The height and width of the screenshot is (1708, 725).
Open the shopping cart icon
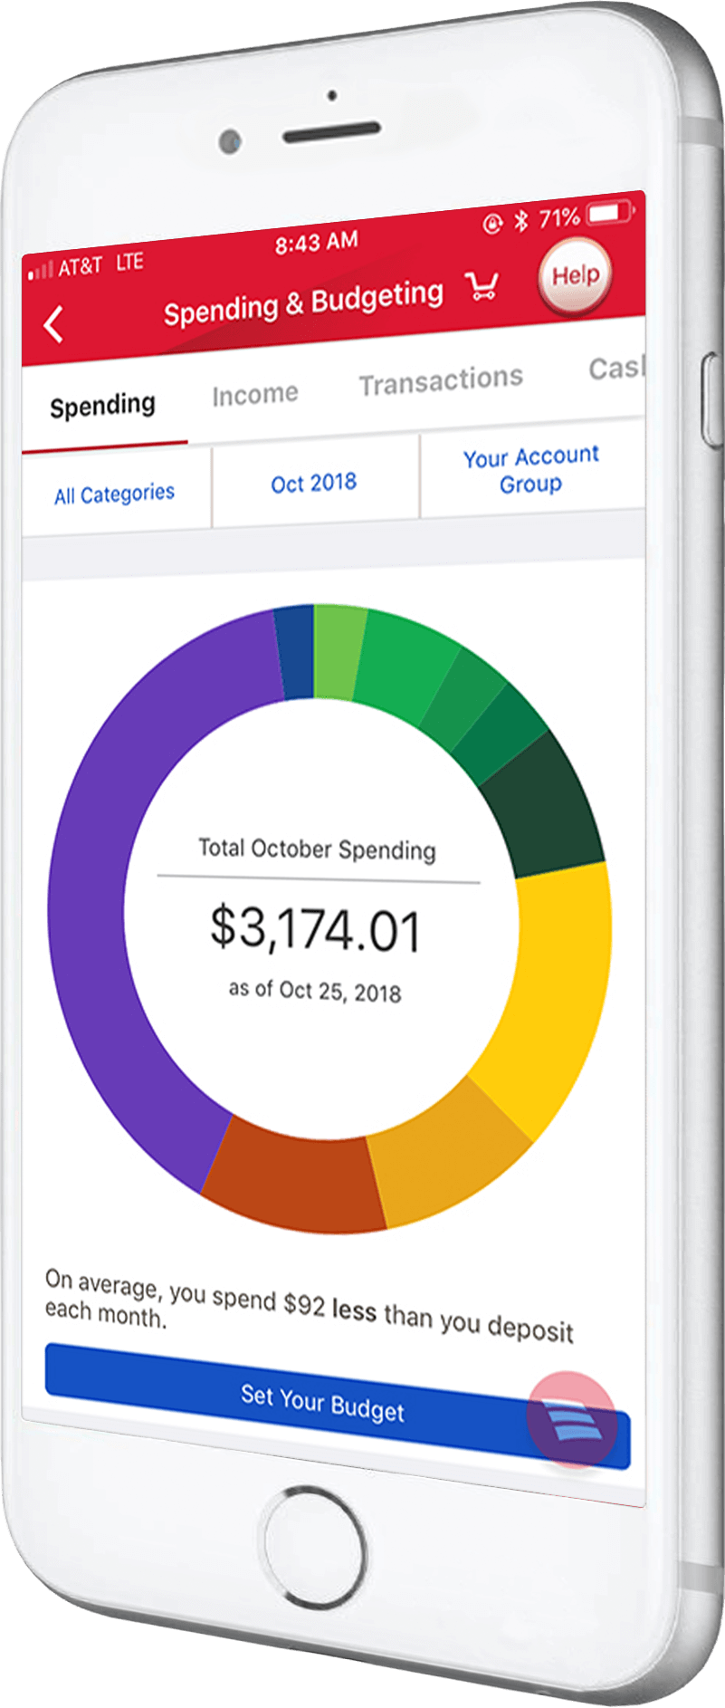coord(482,287)
